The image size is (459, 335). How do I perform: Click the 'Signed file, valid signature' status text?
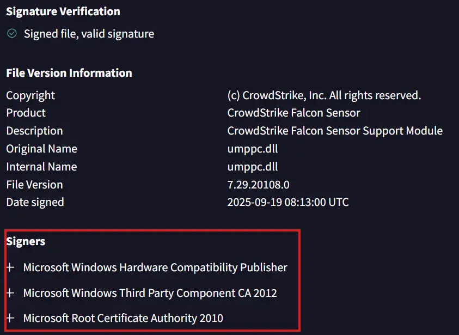pos(89,34)
